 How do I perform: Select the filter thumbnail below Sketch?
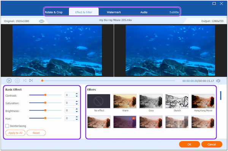tap(177, 122)
